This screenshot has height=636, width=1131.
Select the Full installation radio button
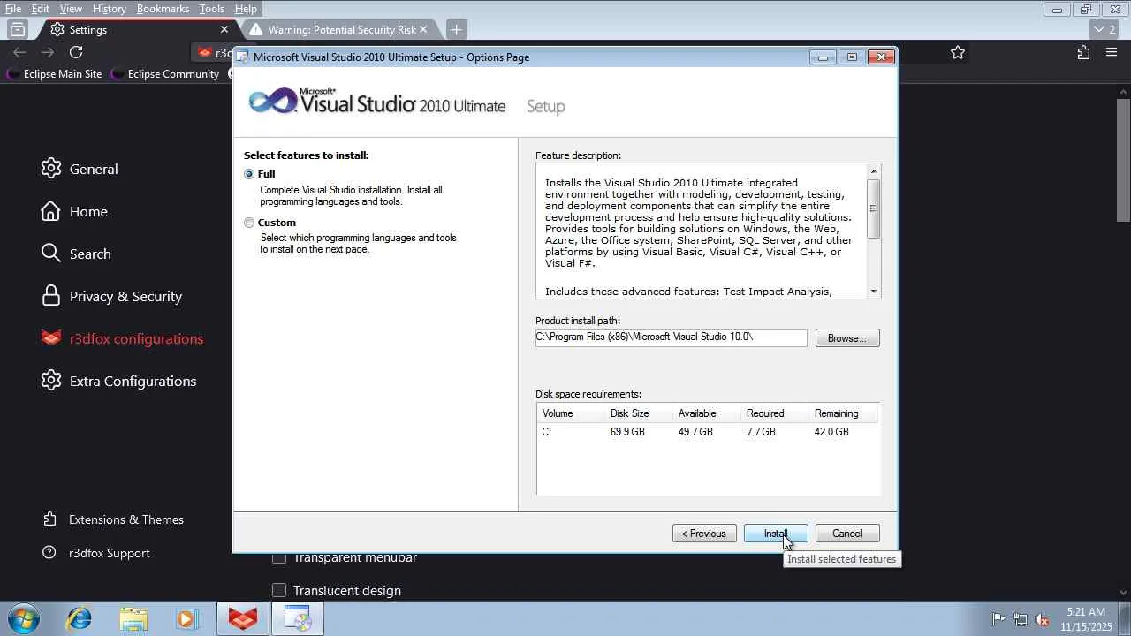249,174
